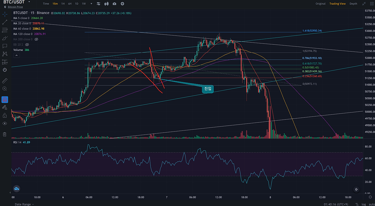Click the 0(50972.11) Fibonacci level label
375x206 pixels.
pyautogui.click(x=310, y=84)
